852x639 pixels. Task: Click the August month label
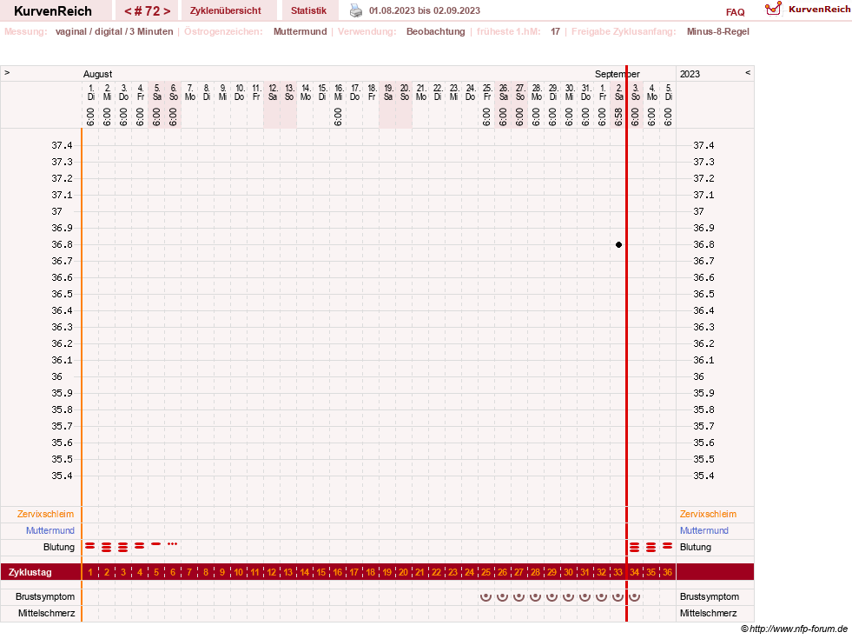tap(97, 74)
